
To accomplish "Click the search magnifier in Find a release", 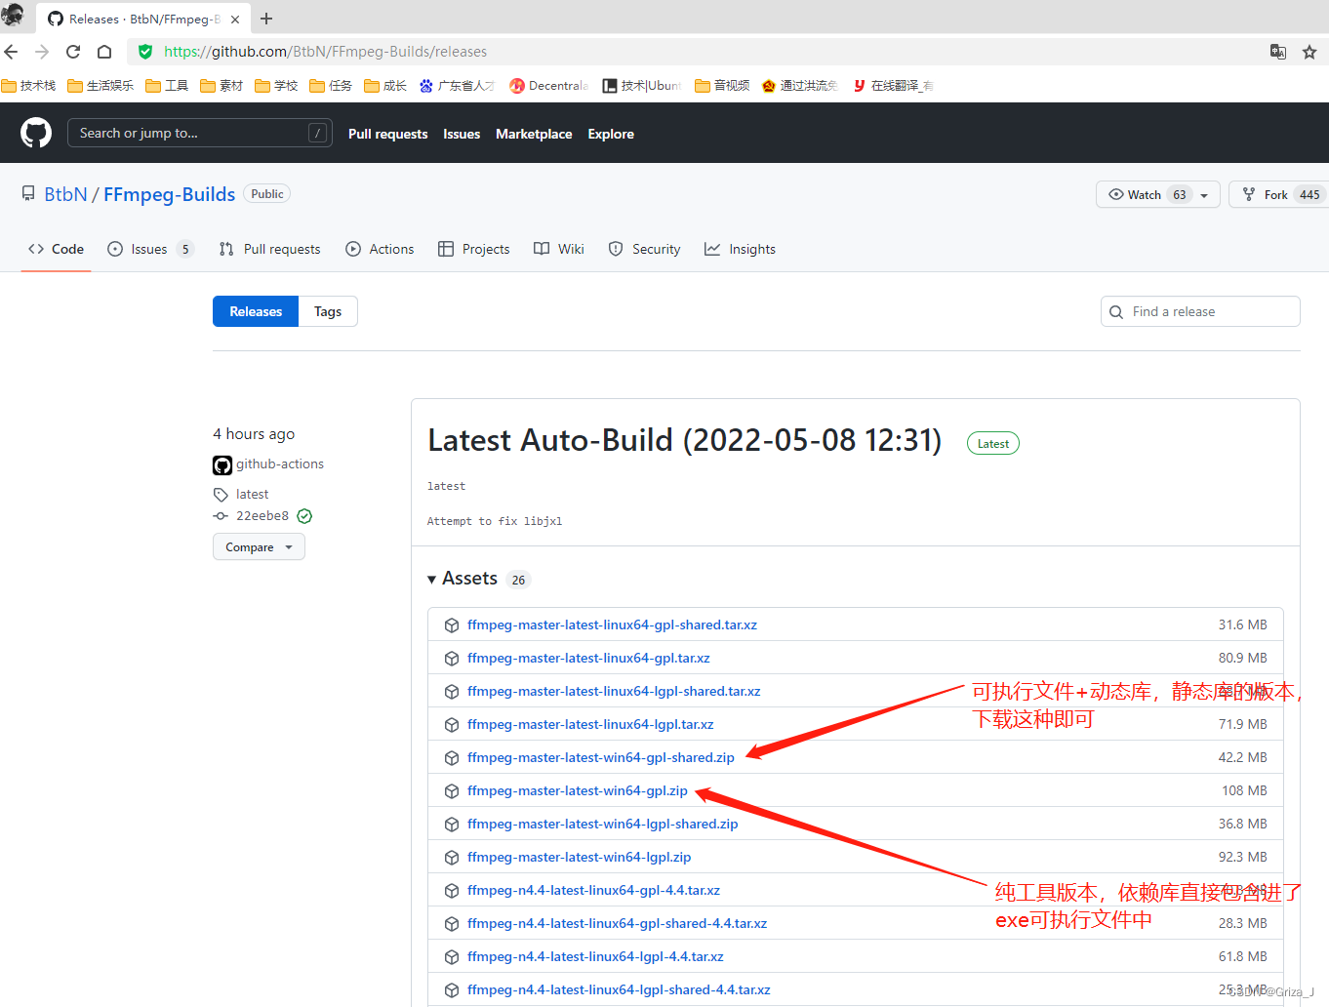I will [1117, 312].
